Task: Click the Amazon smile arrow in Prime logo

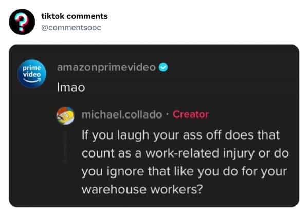Action: coord(32,81)
